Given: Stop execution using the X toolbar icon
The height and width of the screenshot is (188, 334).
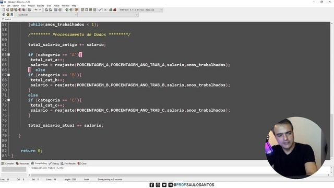Looking at the screenshot, I should (105, 10).
